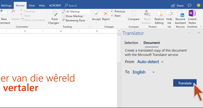Open the Show Markup menu
The image size is (203, 108).
coord(73,16)
